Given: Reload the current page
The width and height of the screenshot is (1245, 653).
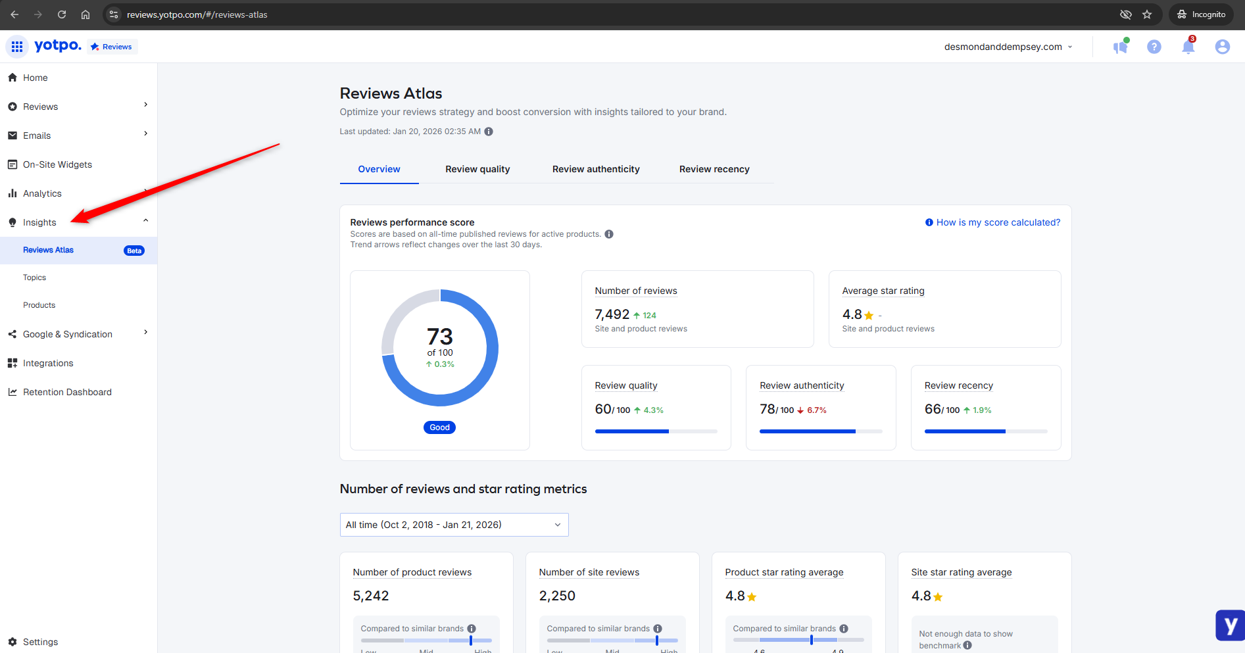Looking at the screenshot, I should coord(62,14).
